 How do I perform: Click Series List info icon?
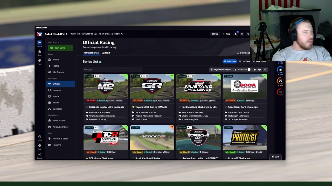pos(100,62)
